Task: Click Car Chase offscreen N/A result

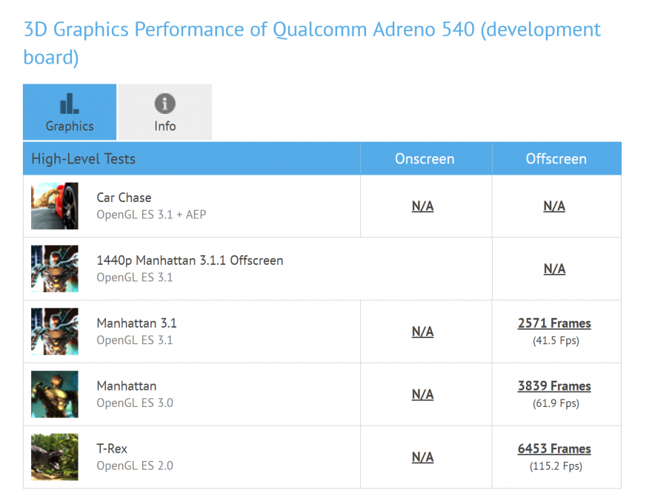Action: 554,206
